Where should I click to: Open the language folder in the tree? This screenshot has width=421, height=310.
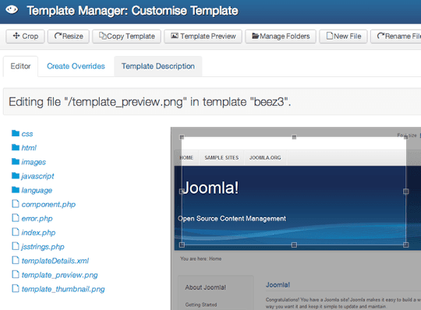[x=37, y=190]
